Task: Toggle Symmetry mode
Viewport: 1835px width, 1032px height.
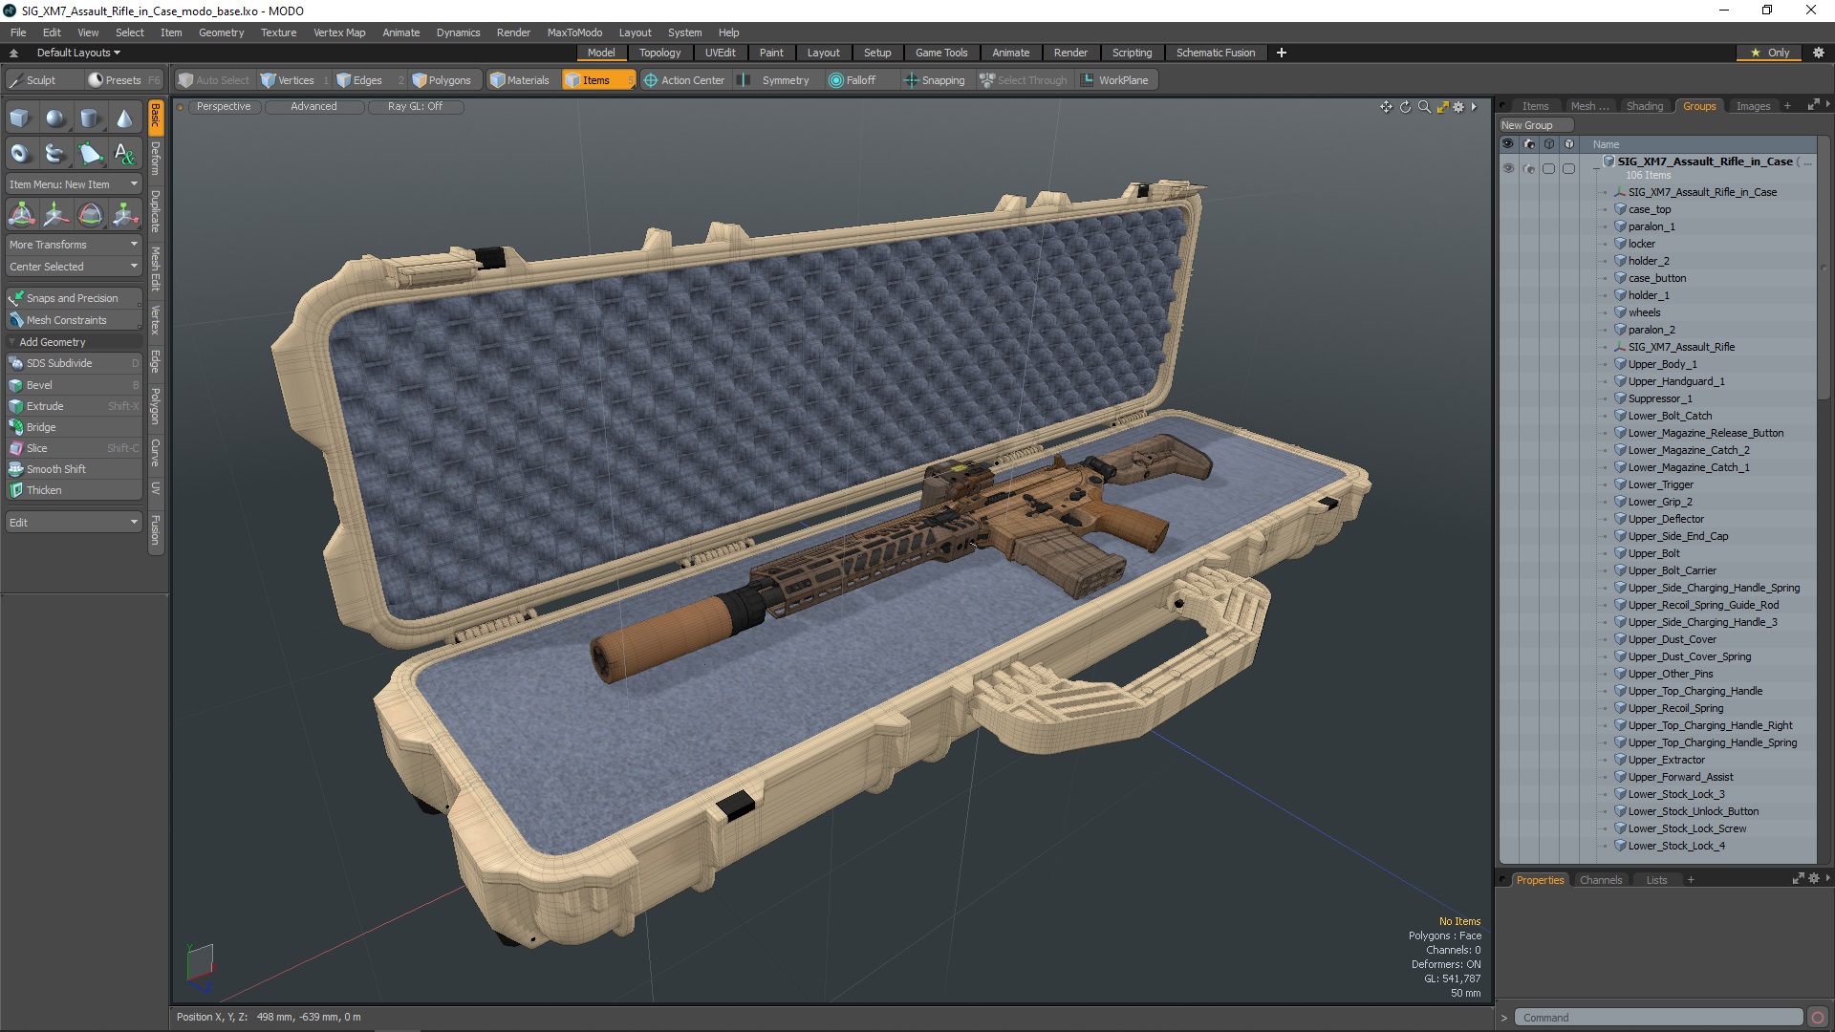Action: [x=784, y=80]
